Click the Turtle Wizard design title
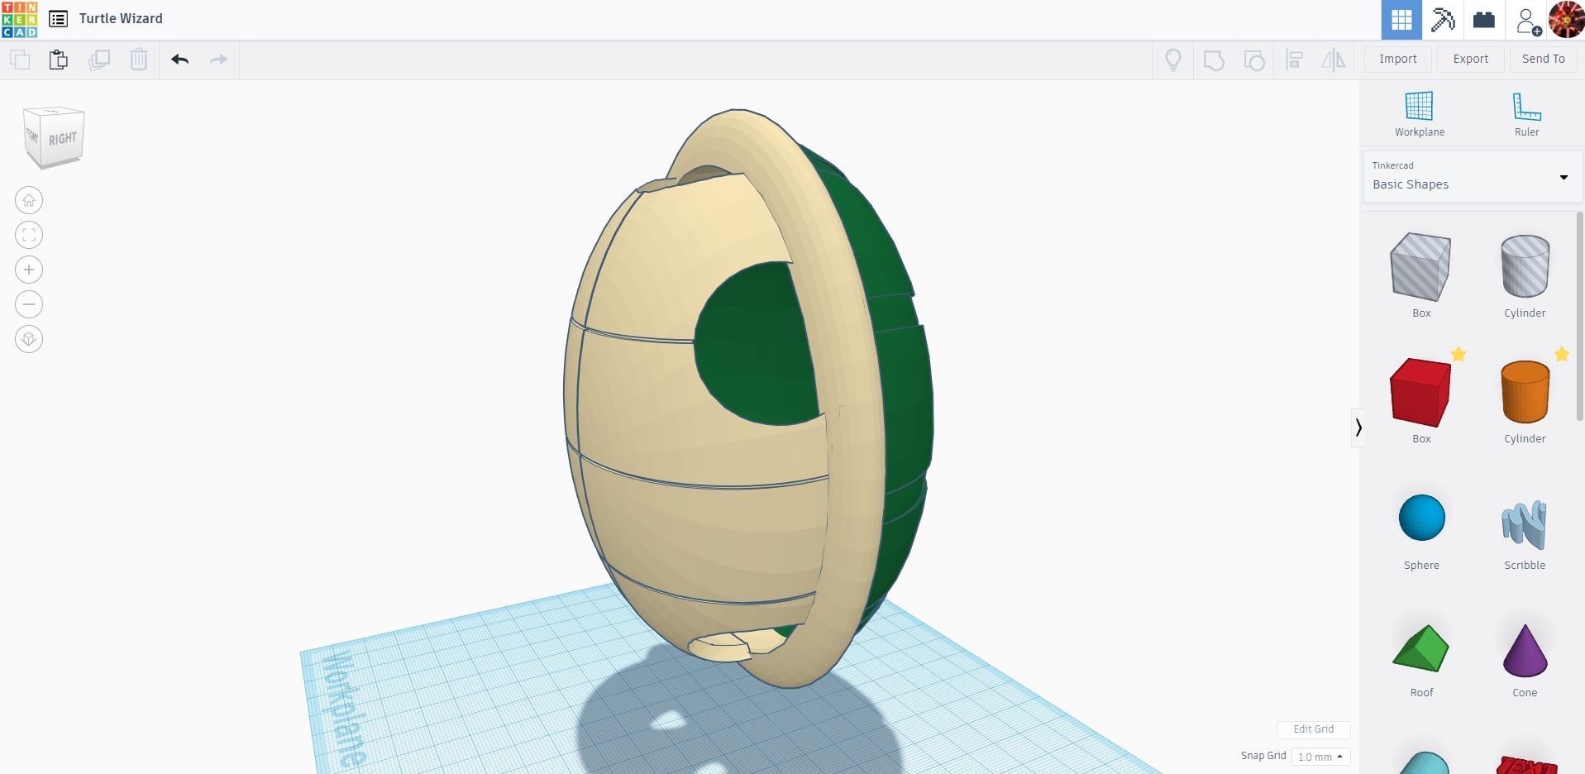Screen dimensions: 1585x774 [x=121, y=18]
